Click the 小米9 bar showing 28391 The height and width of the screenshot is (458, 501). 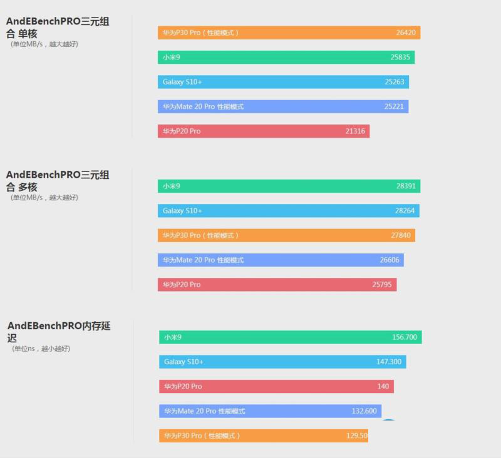click(289, 186)
